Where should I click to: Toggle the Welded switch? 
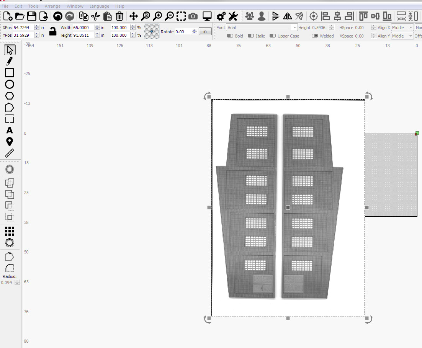tap(315, 36)
